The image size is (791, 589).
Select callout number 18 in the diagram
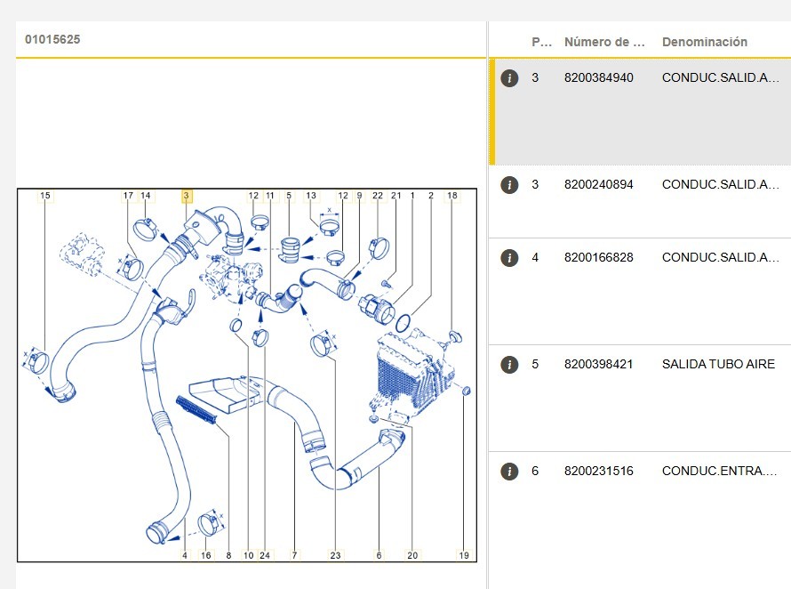[452, 196]
